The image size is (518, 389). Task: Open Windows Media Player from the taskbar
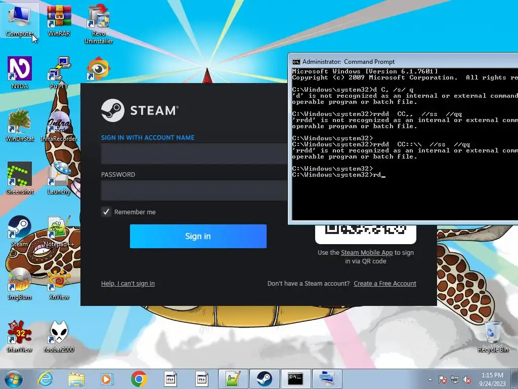107,379
